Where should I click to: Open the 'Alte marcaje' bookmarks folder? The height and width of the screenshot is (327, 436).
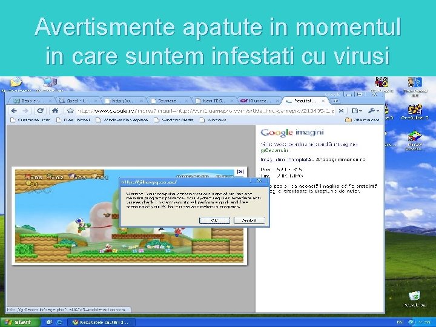pos(362,120)
